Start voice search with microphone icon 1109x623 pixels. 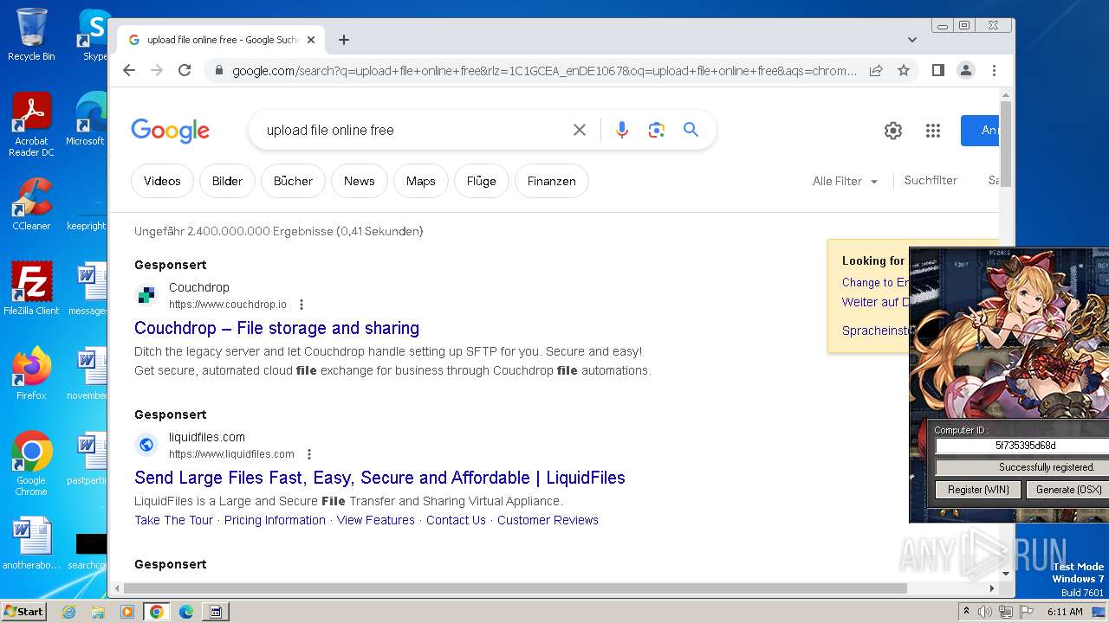click(622, 130)
